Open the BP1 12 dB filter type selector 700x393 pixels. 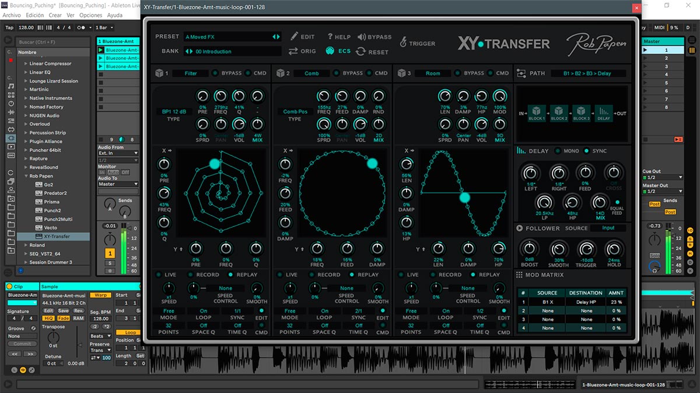click(x=174, y=111)
